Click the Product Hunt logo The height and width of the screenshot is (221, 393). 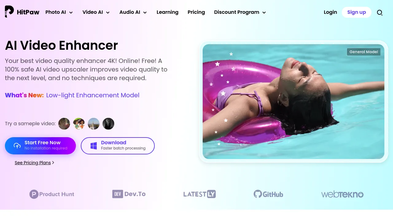pyautogui.click(x=52, y=194)
